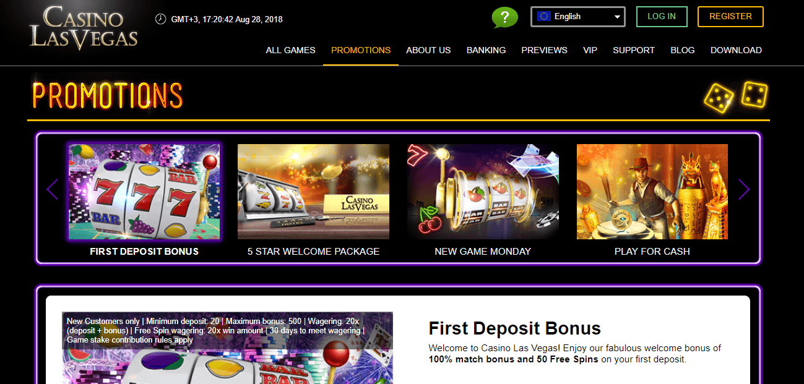
Task: Show previous promotions with left carousel arrow
Action: pyautogui.click(x=52, y=190)
